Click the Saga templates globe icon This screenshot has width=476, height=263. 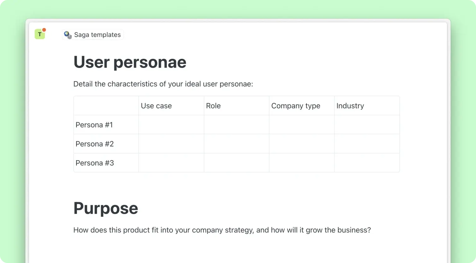click(x=68, y=35)
